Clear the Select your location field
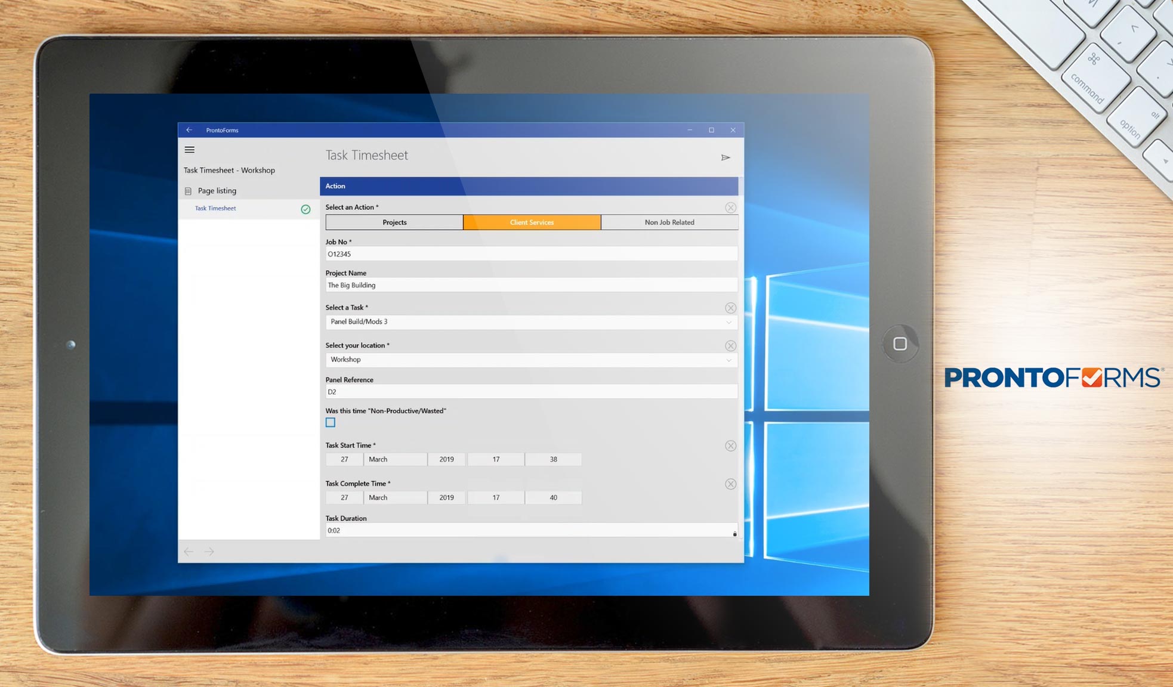 point(730,345)
